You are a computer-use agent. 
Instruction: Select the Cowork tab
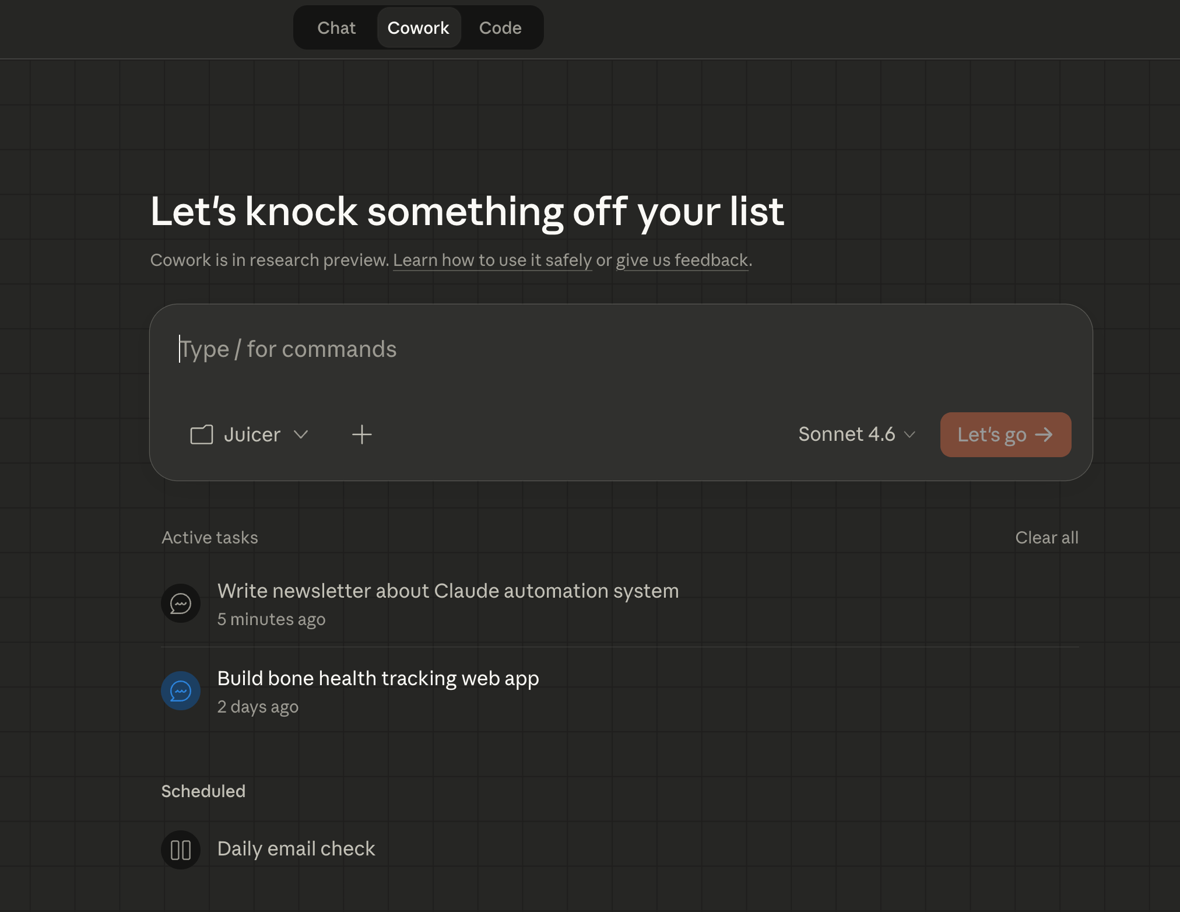click(x=418, y=28)
